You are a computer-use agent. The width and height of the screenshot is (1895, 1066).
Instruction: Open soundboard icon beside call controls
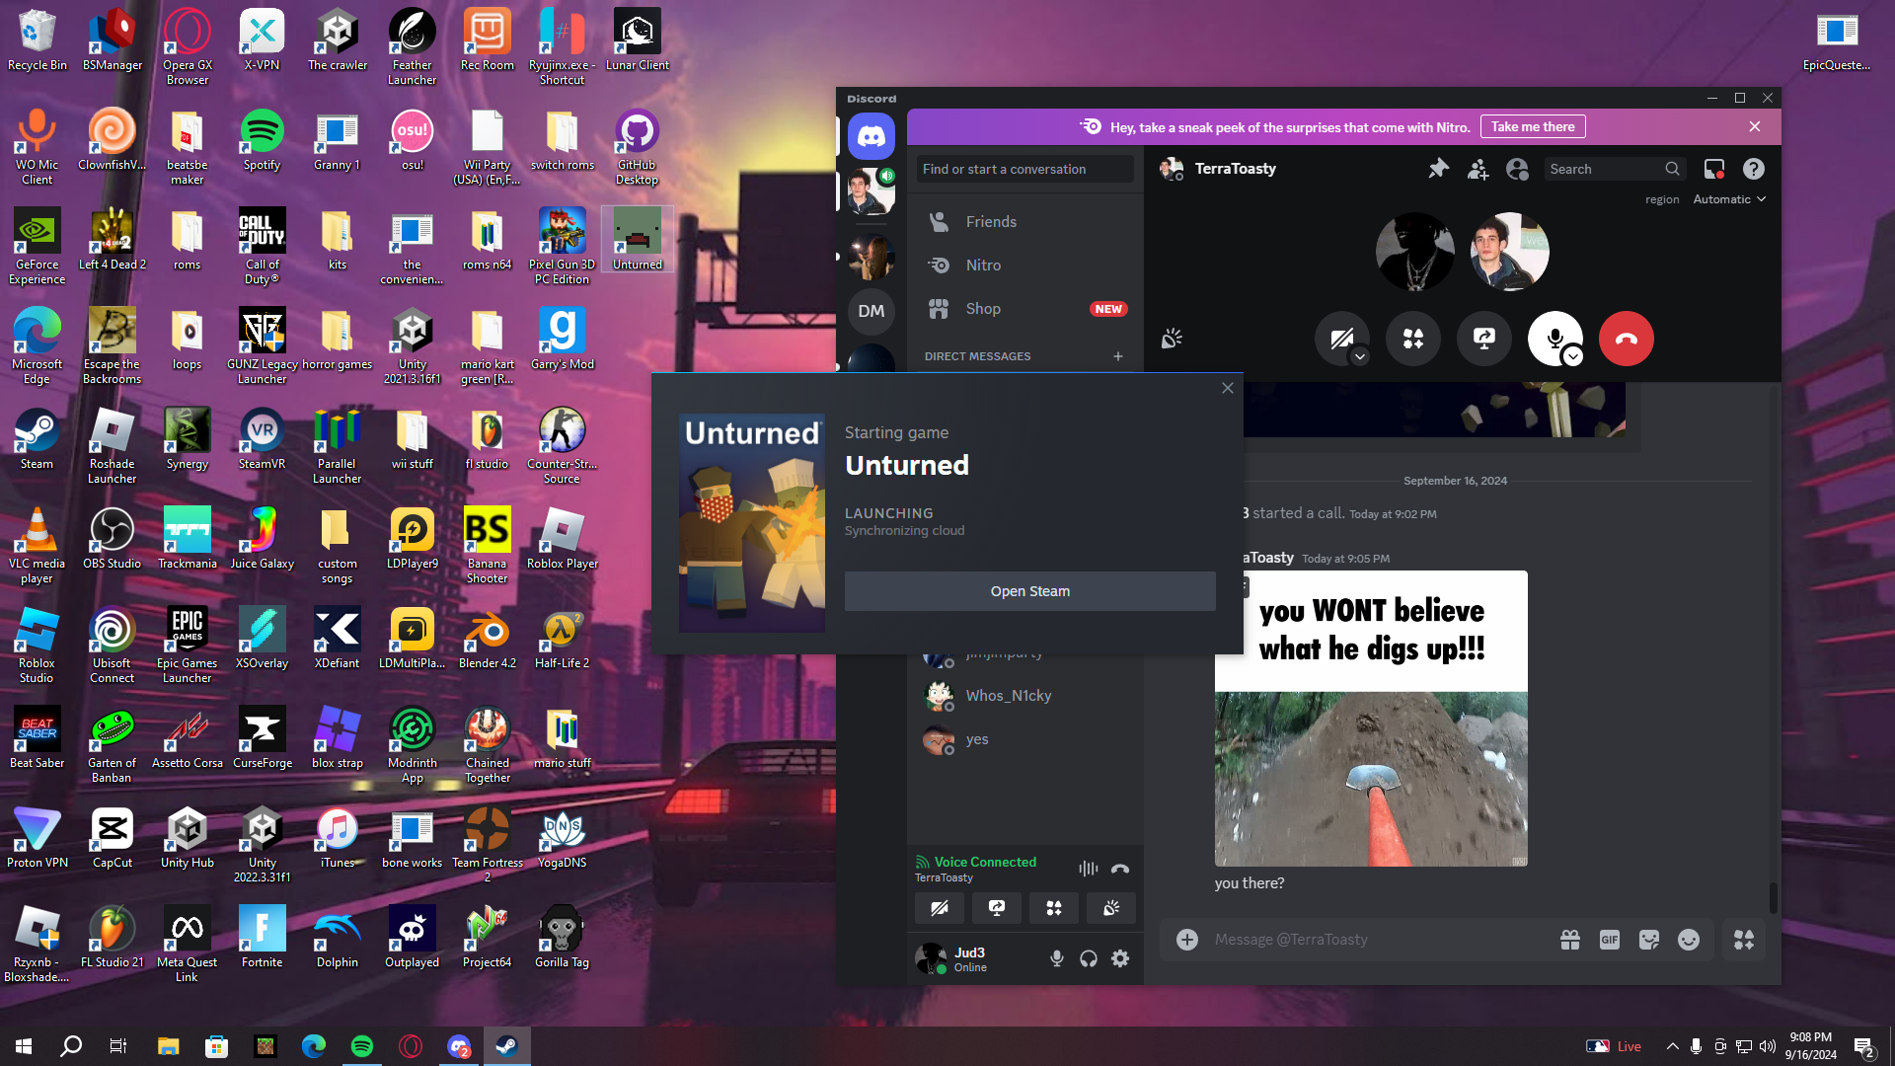point(1172,339)
